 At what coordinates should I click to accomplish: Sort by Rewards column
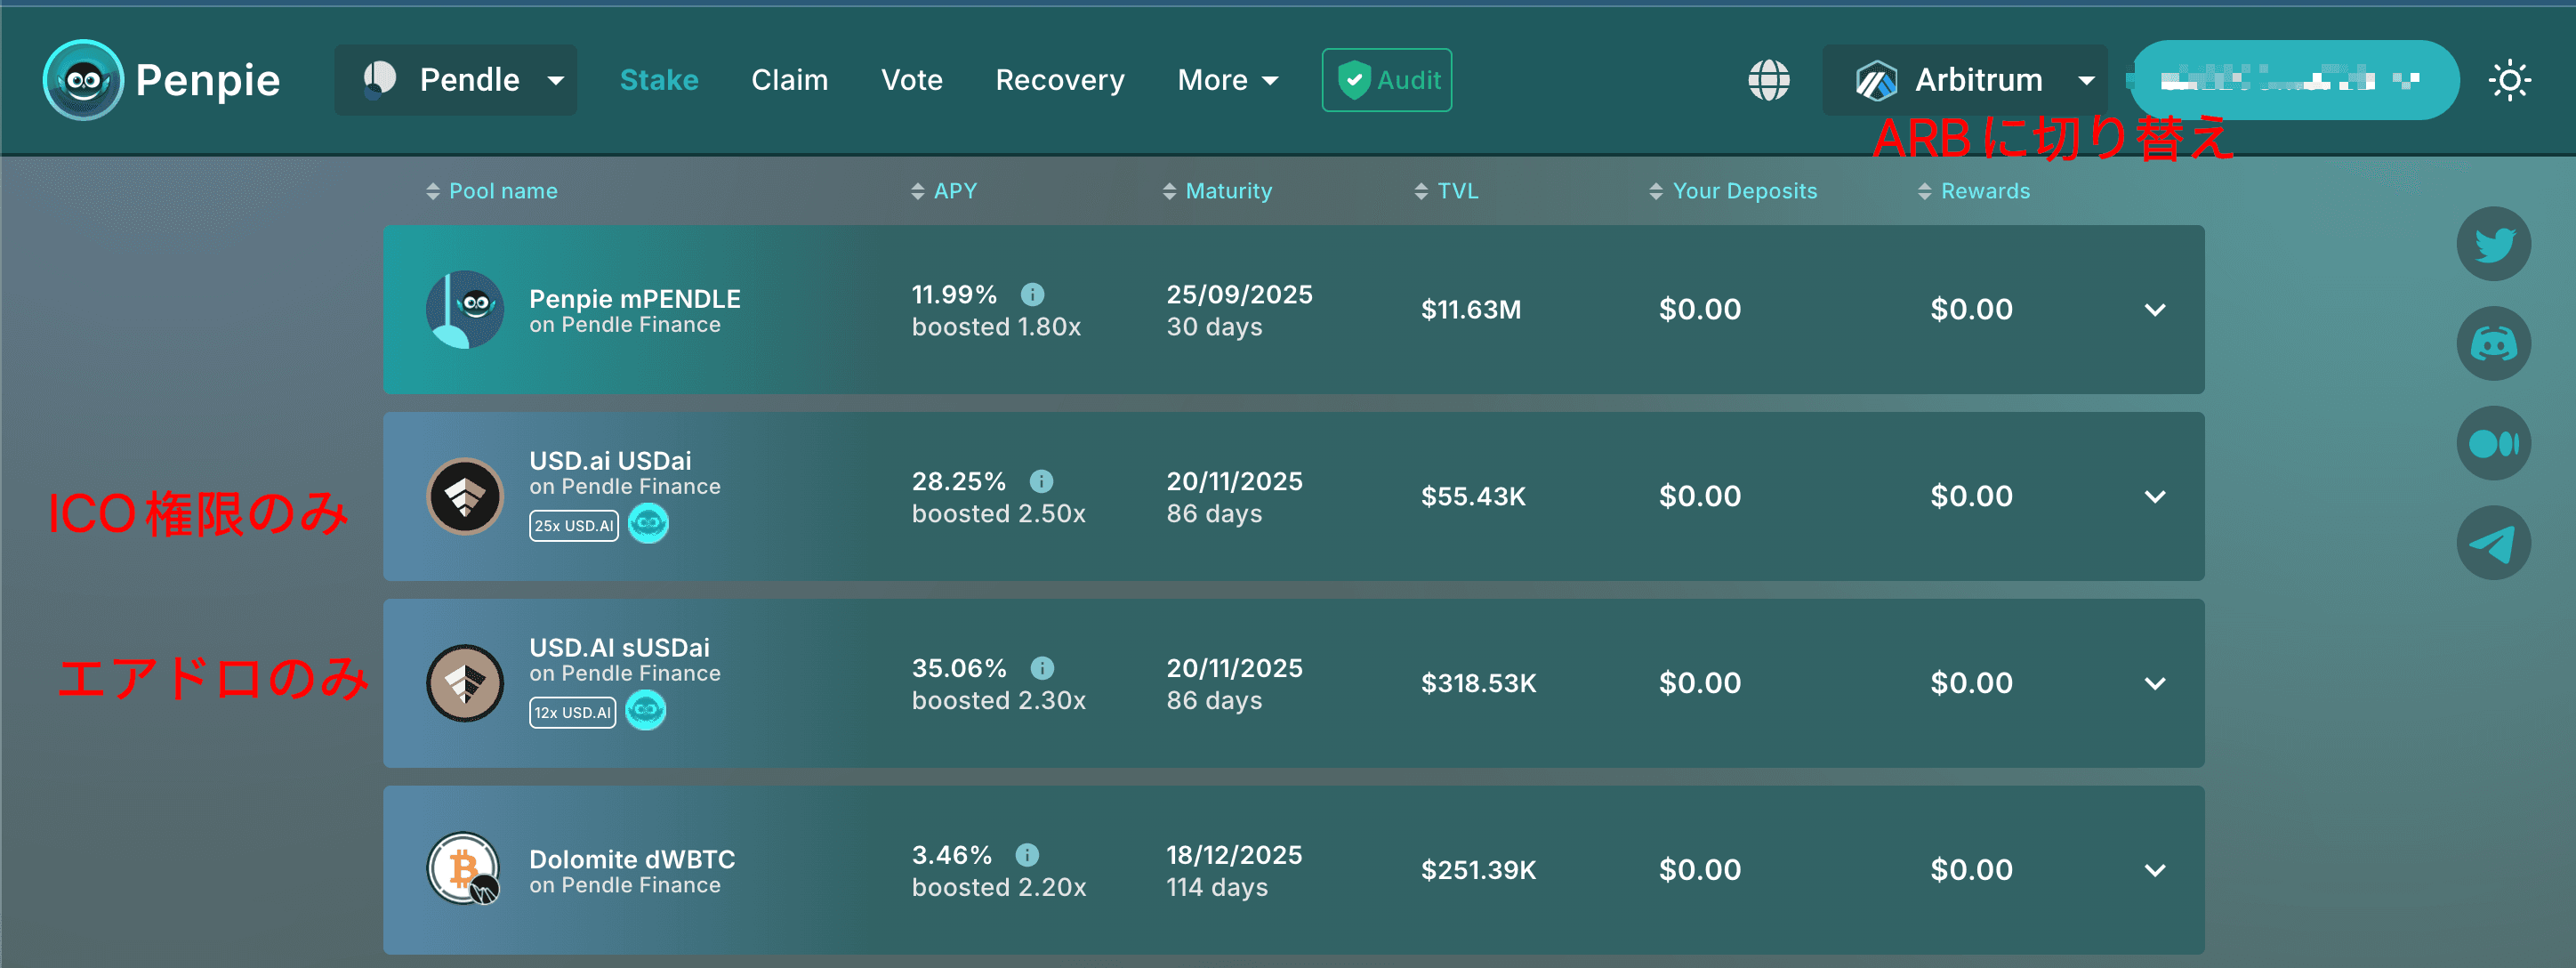[x=1974, y=191]
